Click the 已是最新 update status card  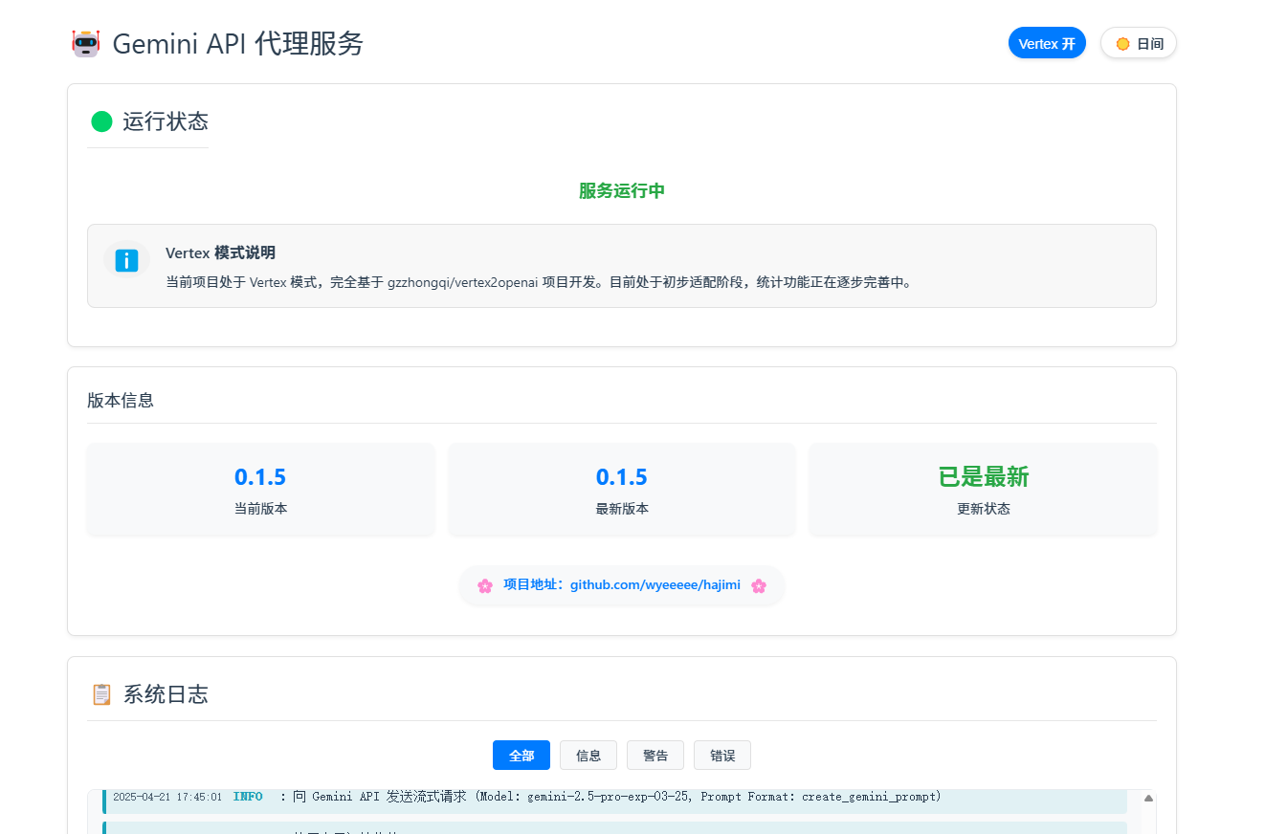click(983, 489)
